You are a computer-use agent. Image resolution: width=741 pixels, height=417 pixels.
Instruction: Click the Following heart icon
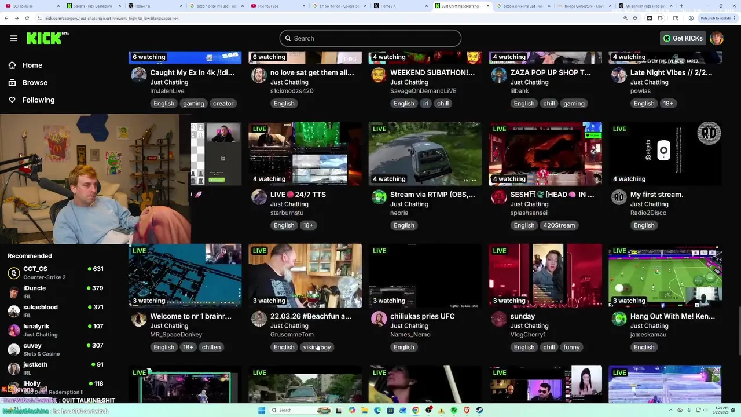12,100
